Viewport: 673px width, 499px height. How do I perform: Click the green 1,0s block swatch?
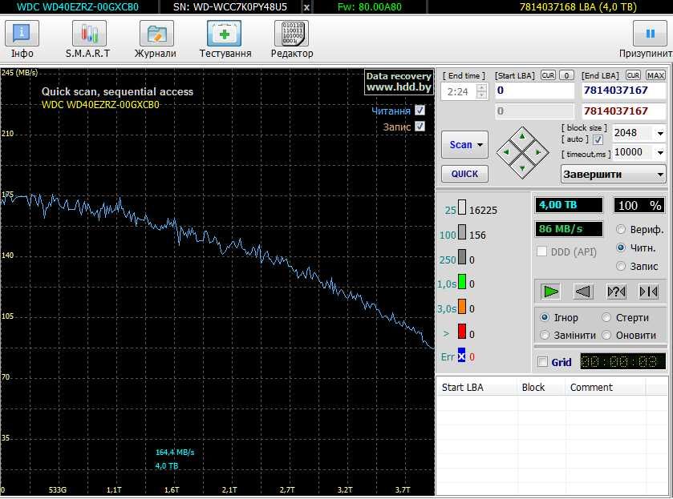tap(462, 281)
